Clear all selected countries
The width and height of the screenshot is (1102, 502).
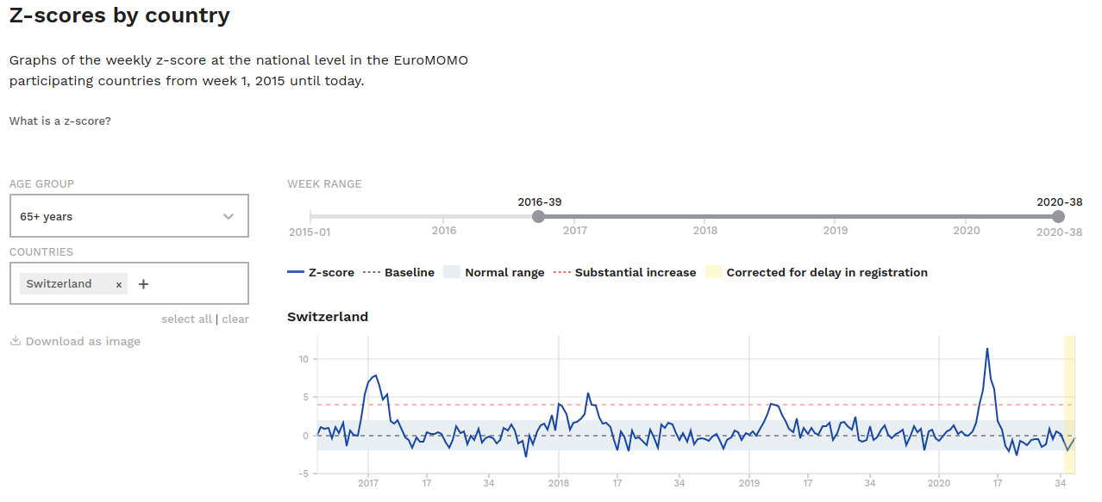pos(235,319)
